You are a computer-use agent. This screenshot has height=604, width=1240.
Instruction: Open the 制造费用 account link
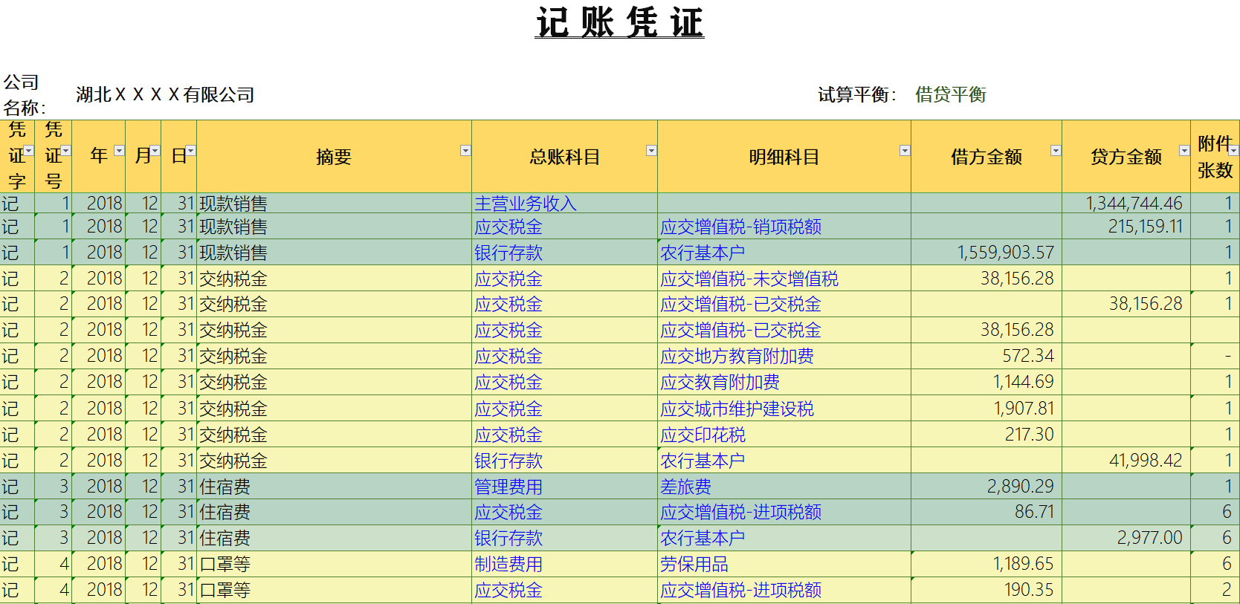[508, 564]
